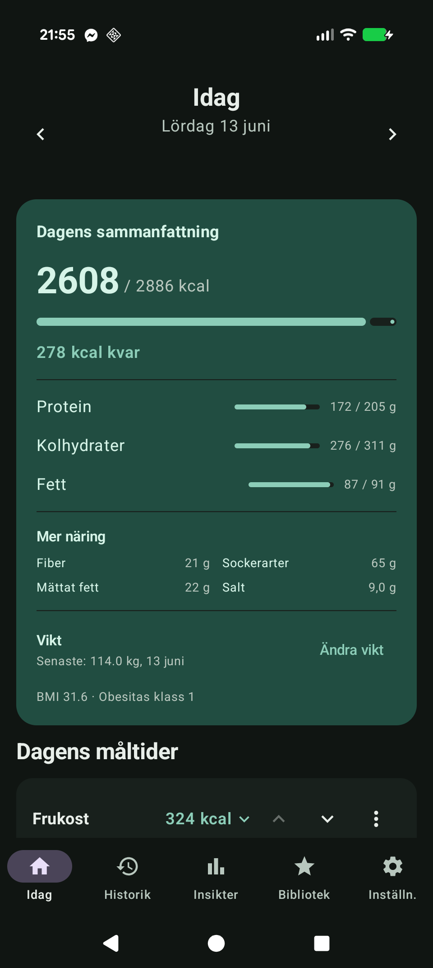Viewport: 433px width, 968px height.
Task: Open Frukost three-dot options menu
Action: [376, 819]
